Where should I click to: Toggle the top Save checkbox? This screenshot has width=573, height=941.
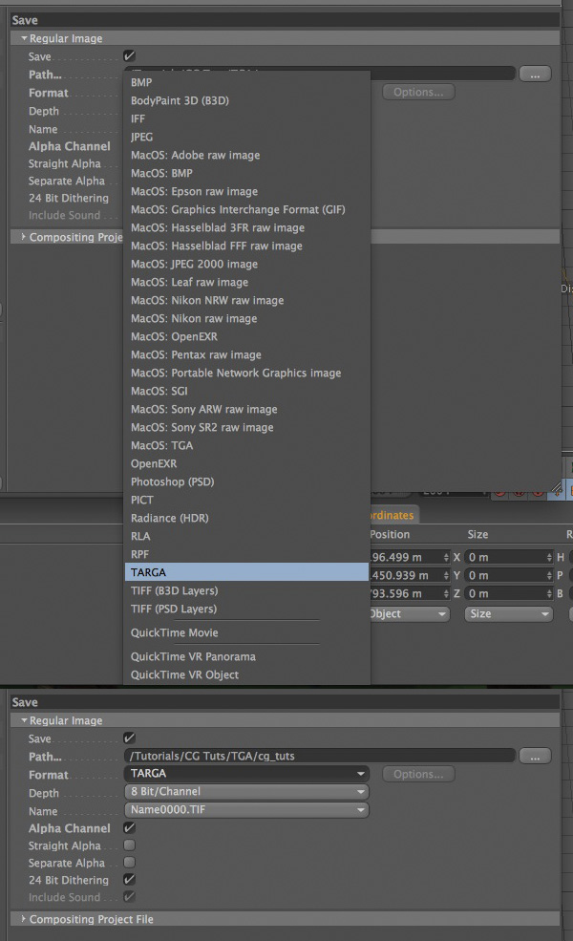pyautogui.click(x=129, y=55)
